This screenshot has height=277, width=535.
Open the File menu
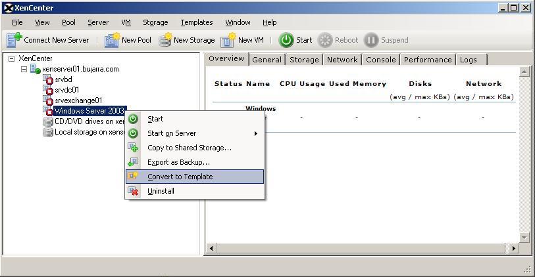tap(17, 22)
